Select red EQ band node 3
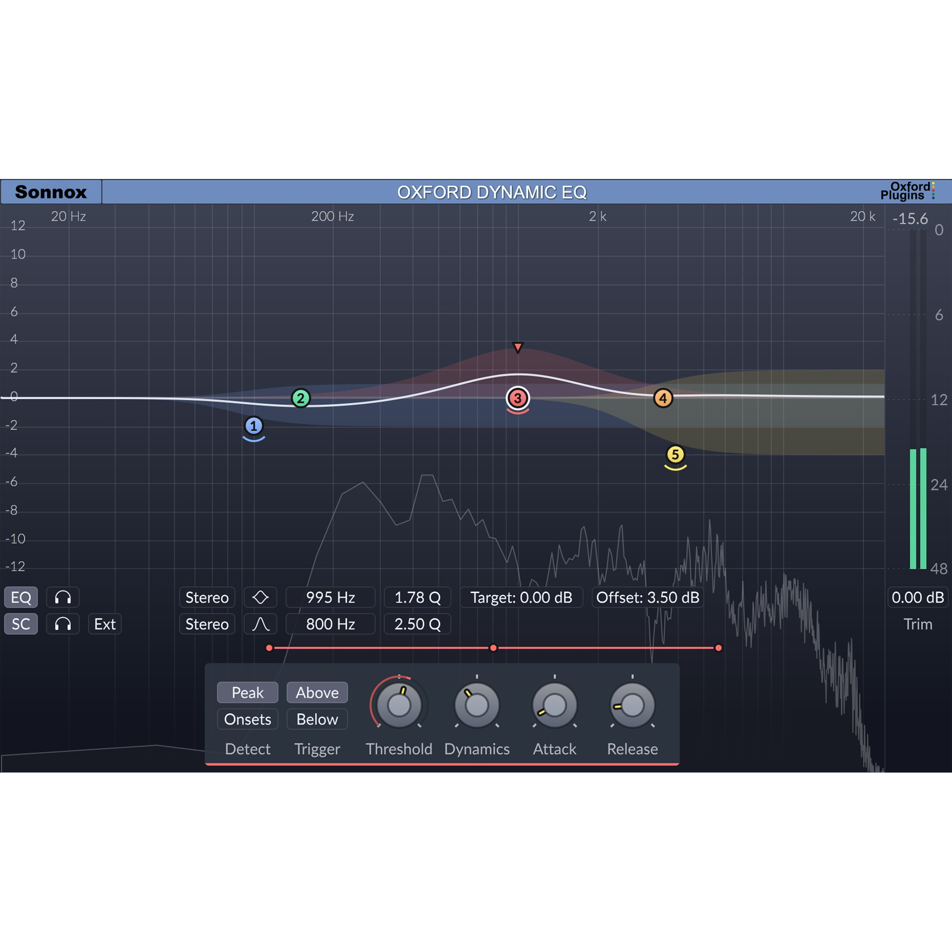 [517, 398]
